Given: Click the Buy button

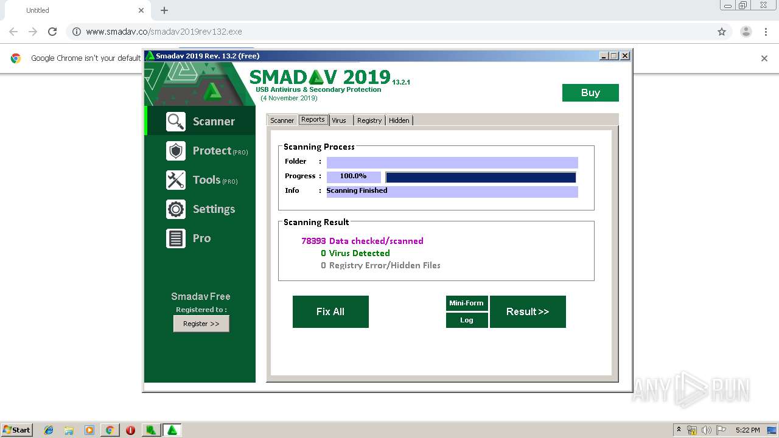Looking at the screenshot, I should tap(590, 92).
